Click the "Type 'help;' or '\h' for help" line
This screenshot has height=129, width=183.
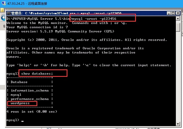pyautogui.click(x=89, y=65)
